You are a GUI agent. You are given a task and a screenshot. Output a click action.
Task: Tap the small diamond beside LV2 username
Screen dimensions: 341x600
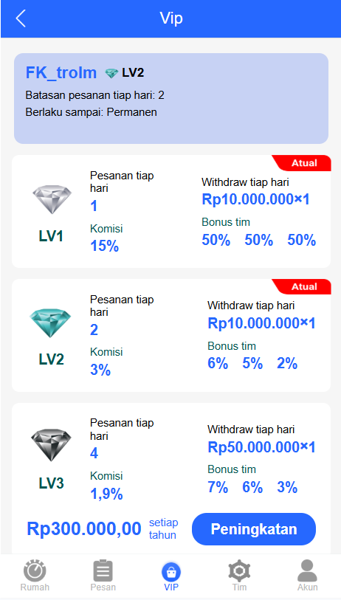coord(111,73)
